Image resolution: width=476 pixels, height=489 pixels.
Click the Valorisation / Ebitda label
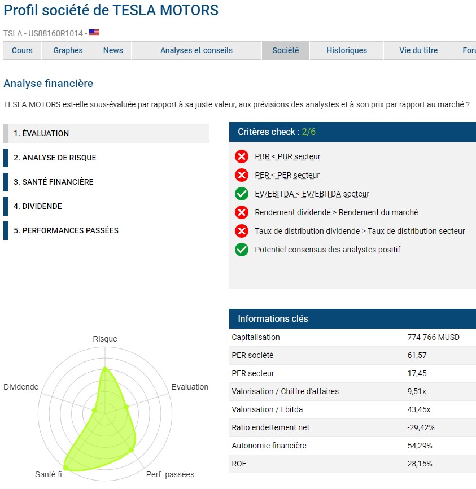point(267,410)
